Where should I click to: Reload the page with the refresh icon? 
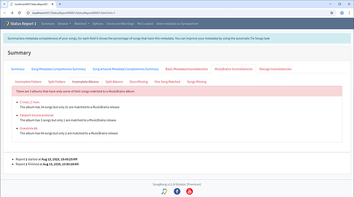coord(19,13)
